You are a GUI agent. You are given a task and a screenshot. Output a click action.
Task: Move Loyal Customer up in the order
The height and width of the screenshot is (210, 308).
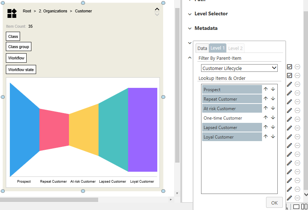(266, 137)
